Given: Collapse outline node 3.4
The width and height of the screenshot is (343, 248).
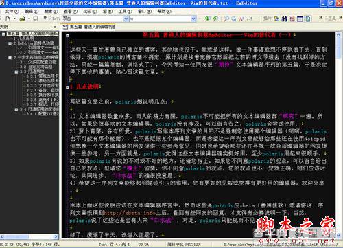Looking at the screenshot, I should click(x=16, y=109).
